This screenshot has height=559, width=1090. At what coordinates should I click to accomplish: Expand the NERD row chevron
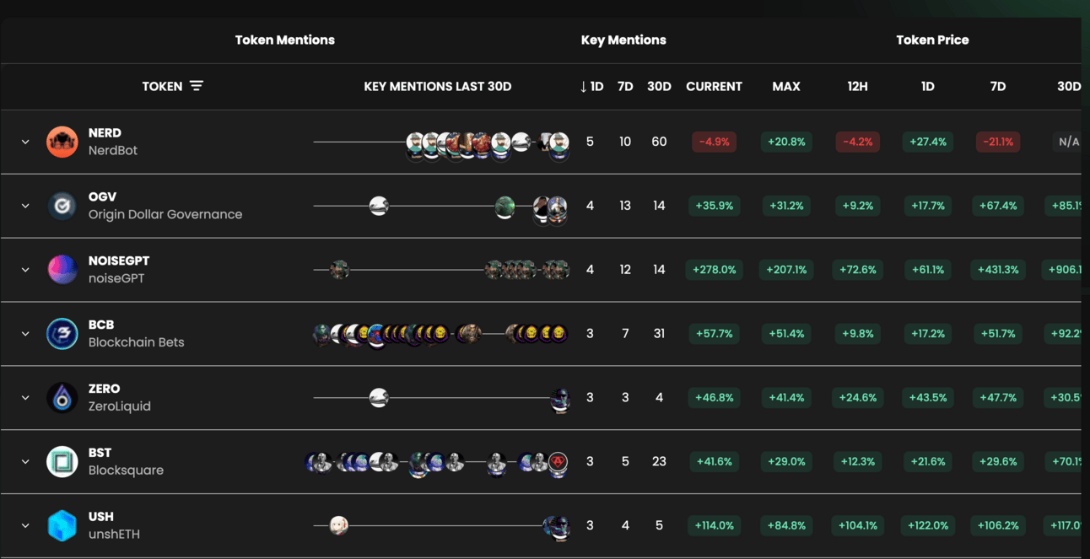click(25, 142)
